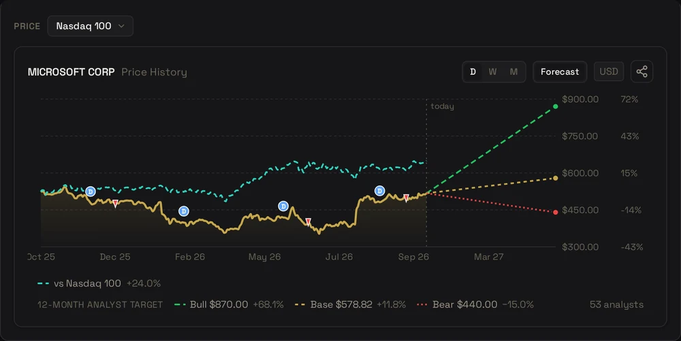The height and width of the screenshot is (341, 681).
Task: Click the 53 analysts count
Action: pyautogui.click(x=617, y=304)
